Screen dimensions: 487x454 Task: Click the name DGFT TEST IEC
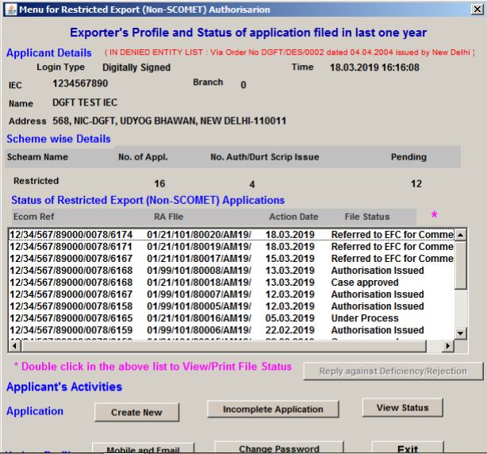coord(85,102)
